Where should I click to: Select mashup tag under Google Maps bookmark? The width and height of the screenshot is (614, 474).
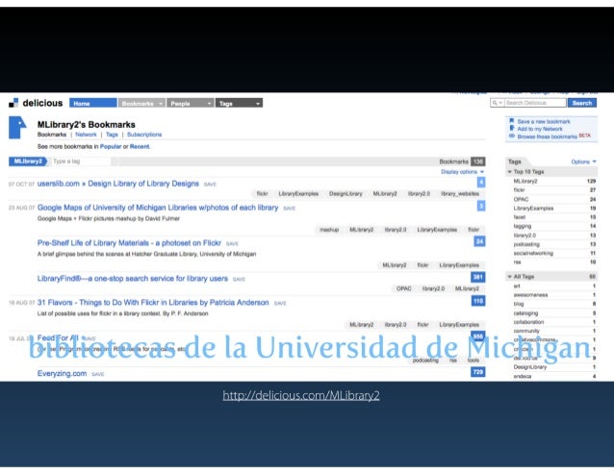329,230
